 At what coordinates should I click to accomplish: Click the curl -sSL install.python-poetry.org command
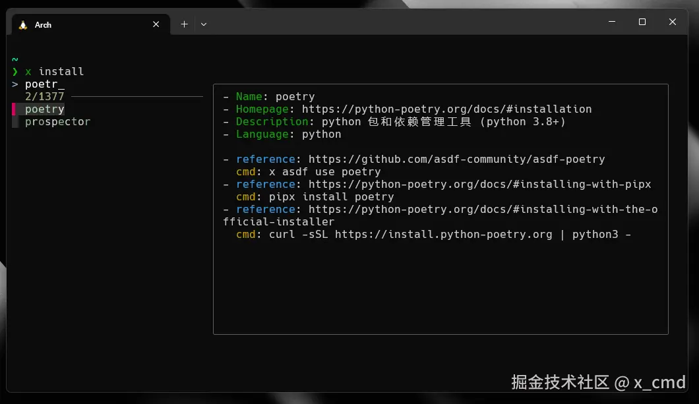pos(450,234)
